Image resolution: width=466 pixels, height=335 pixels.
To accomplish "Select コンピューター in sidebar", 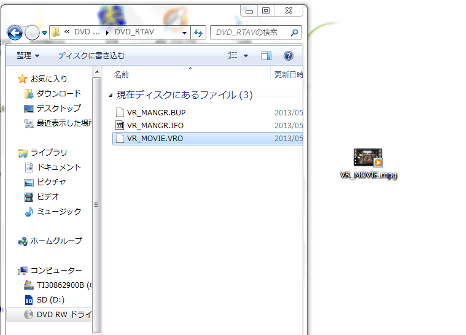I will point(56,270).
